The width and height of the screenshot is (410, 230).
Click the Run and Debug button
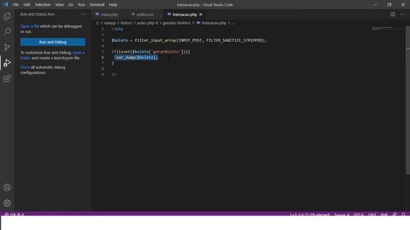coord(53,42)
